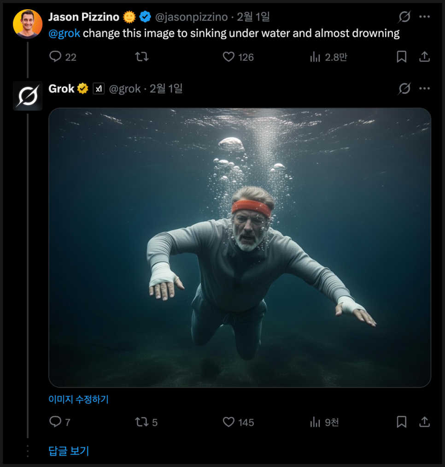The width and height of the screenshot is (445, 467).
Task: Open more options on Grok's reply
Action: (x=424, y=89)
